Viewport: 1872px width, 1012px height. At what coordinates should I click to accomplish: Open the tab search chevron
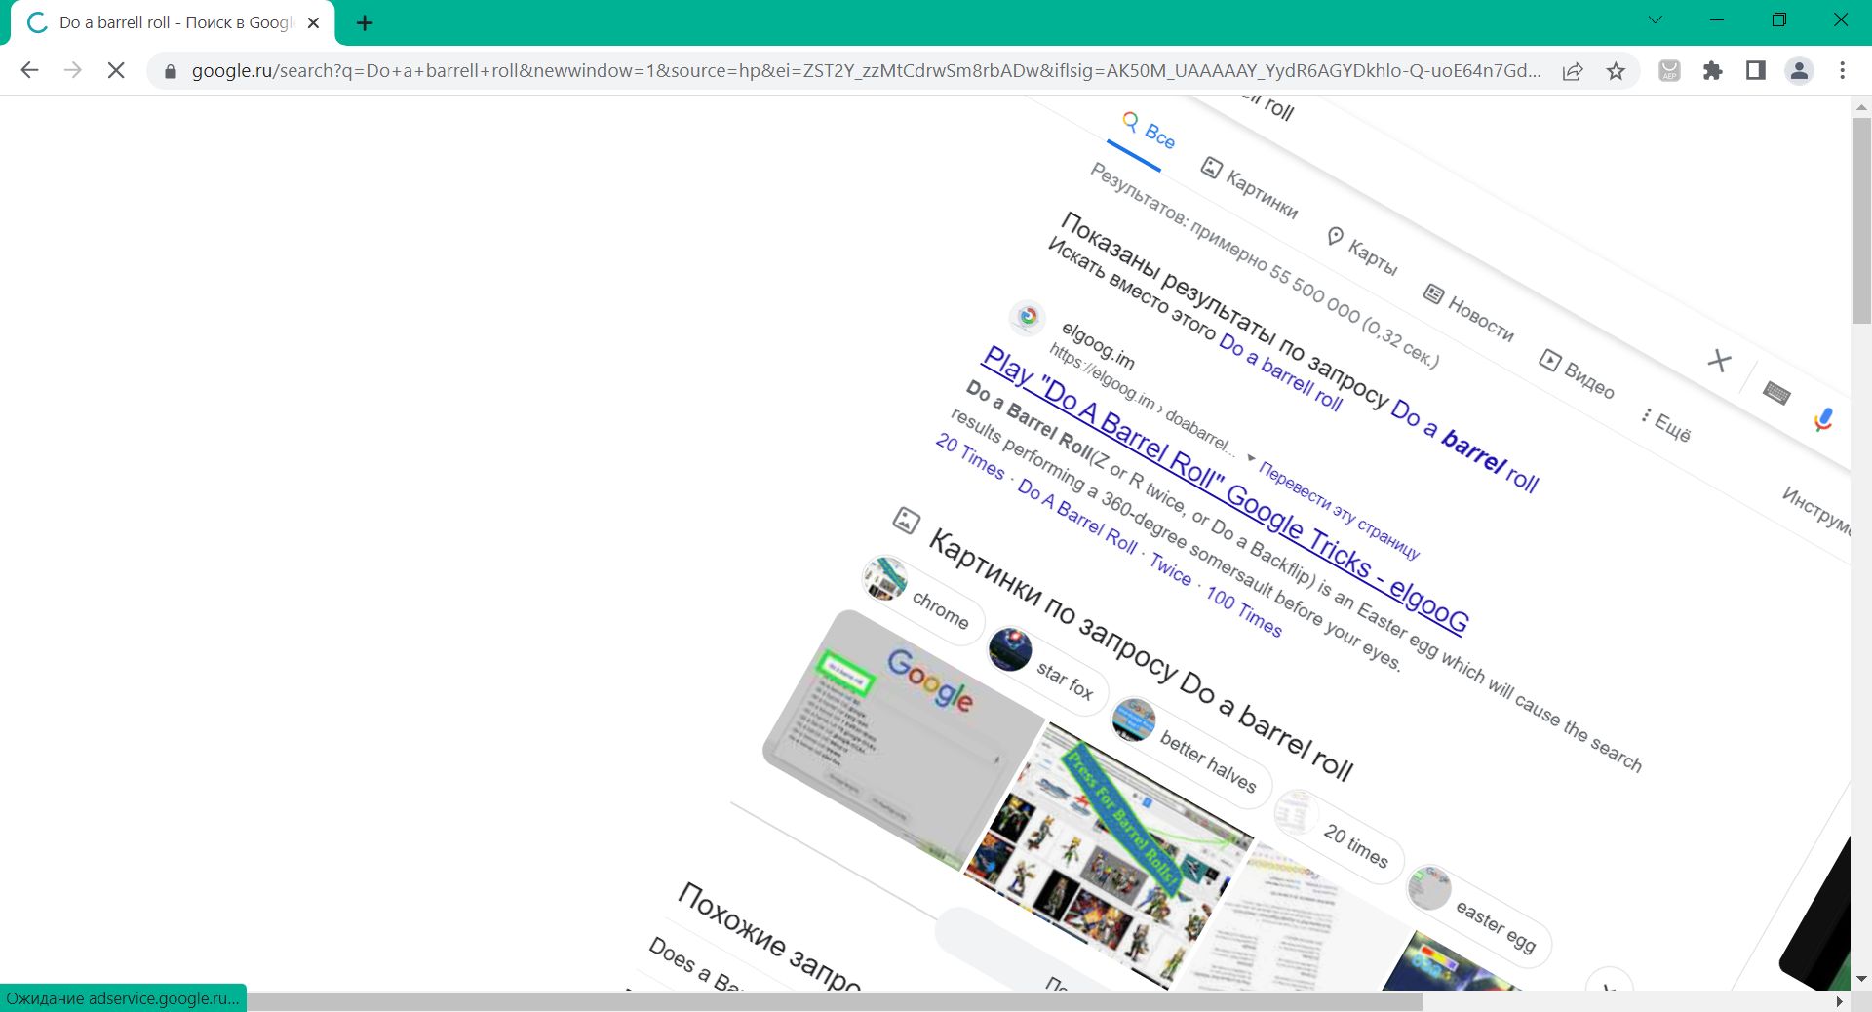pyautogui.click(x=1655, y=19)
